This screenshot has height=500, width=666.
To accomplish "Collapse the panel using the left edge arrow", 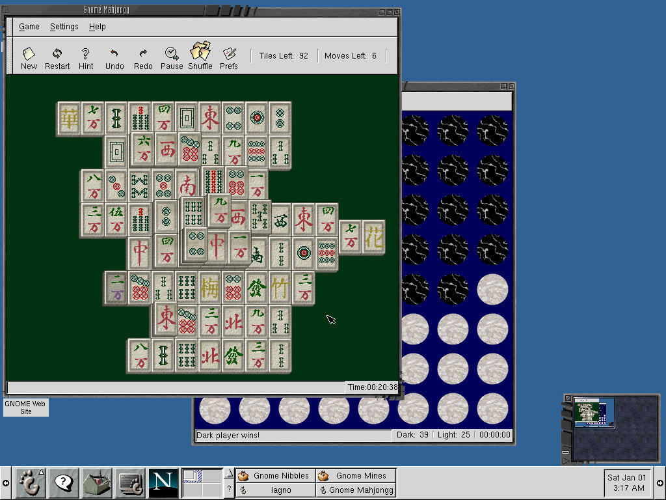I will click(6, 483).
